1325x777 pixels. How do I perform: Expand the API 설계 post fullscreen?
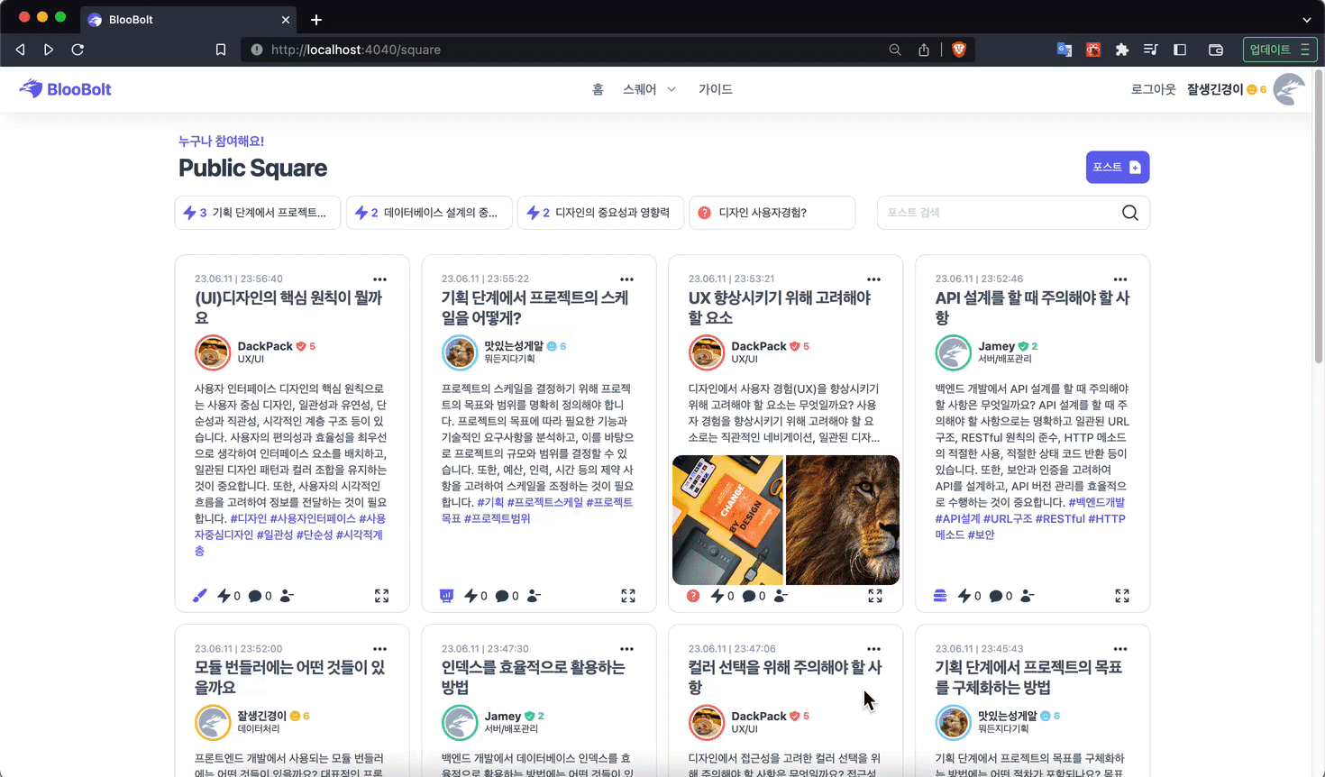[1122, 596]
